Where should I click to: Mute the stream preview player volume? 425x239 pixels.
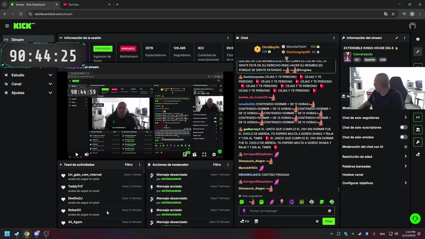tap(87, 154)
